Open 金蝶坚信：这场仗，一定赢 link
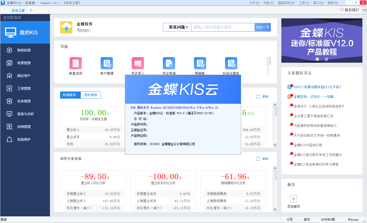The image size is (367, 223). click(x=314, y=97)
